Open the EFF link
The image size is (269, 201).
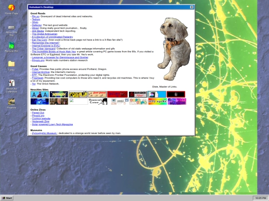tap(34, 75)
